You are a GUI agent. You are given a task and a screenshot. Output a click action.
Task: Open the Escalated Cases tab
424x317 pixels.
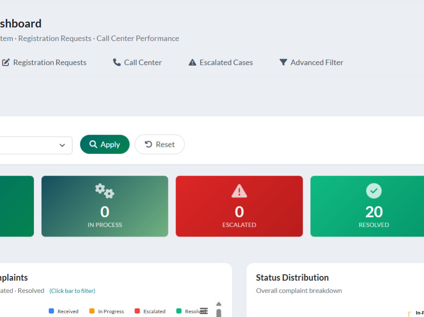(220, 62)
